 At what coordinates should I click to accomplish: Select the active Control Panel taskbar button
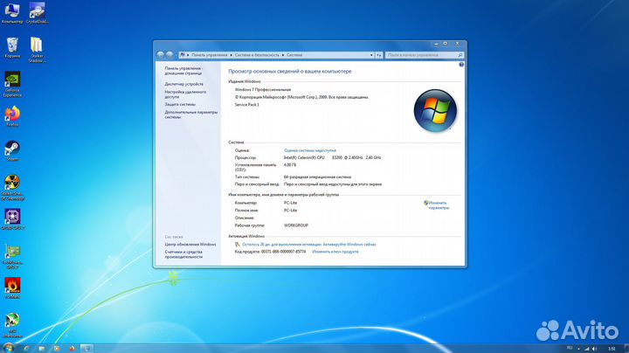tap(86, 348)
